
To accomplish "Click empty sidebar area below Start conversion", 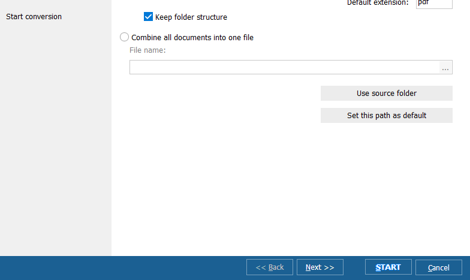I will (55, 150).
